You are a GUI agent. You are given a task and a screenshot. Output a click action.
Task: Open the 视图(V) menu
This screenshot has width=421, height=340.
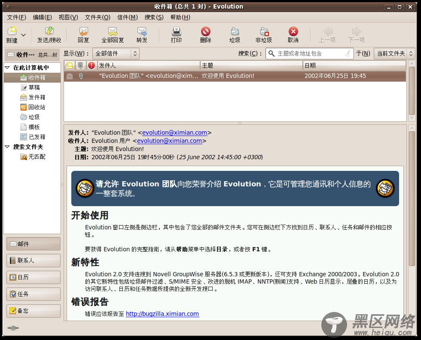68,18
